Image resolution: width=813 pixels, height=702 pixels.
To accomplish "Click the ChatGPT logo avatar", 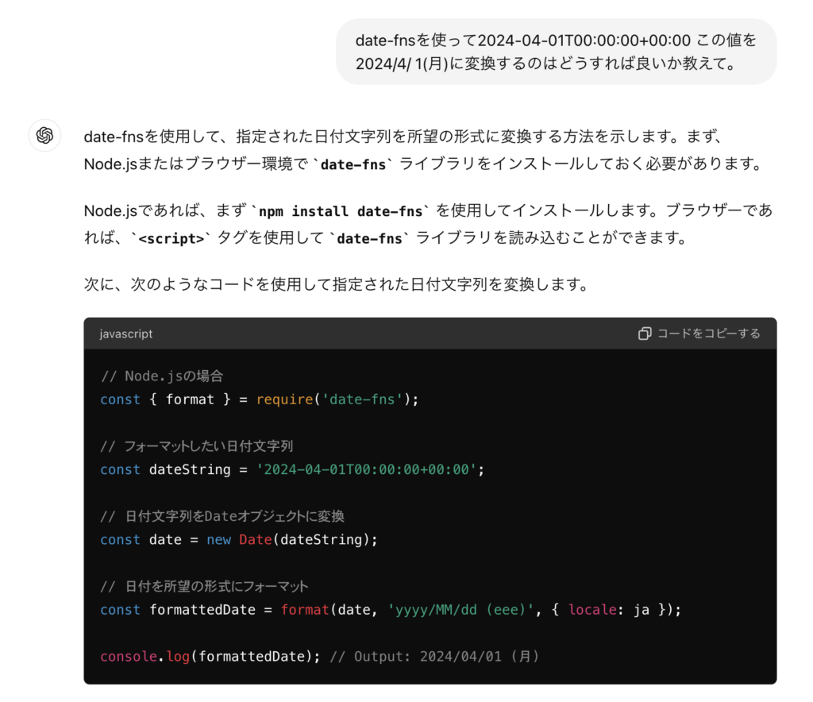I will (44, 136).
